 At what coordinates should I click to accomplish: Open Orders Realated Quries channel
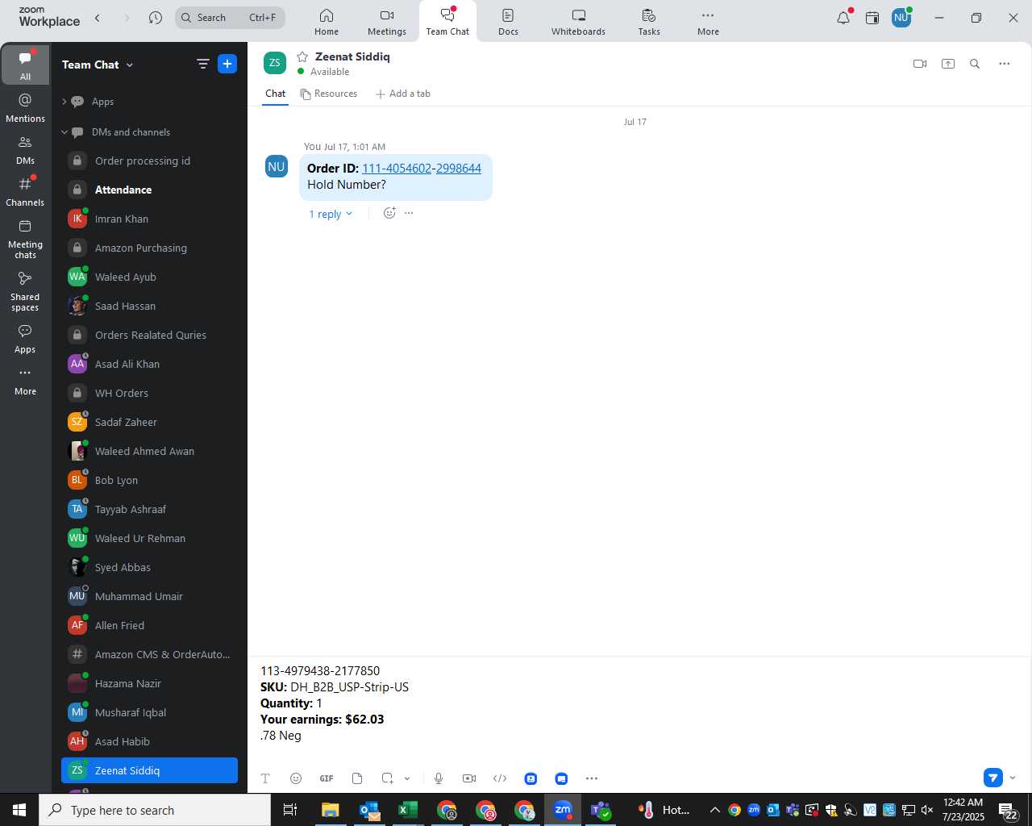150,335
